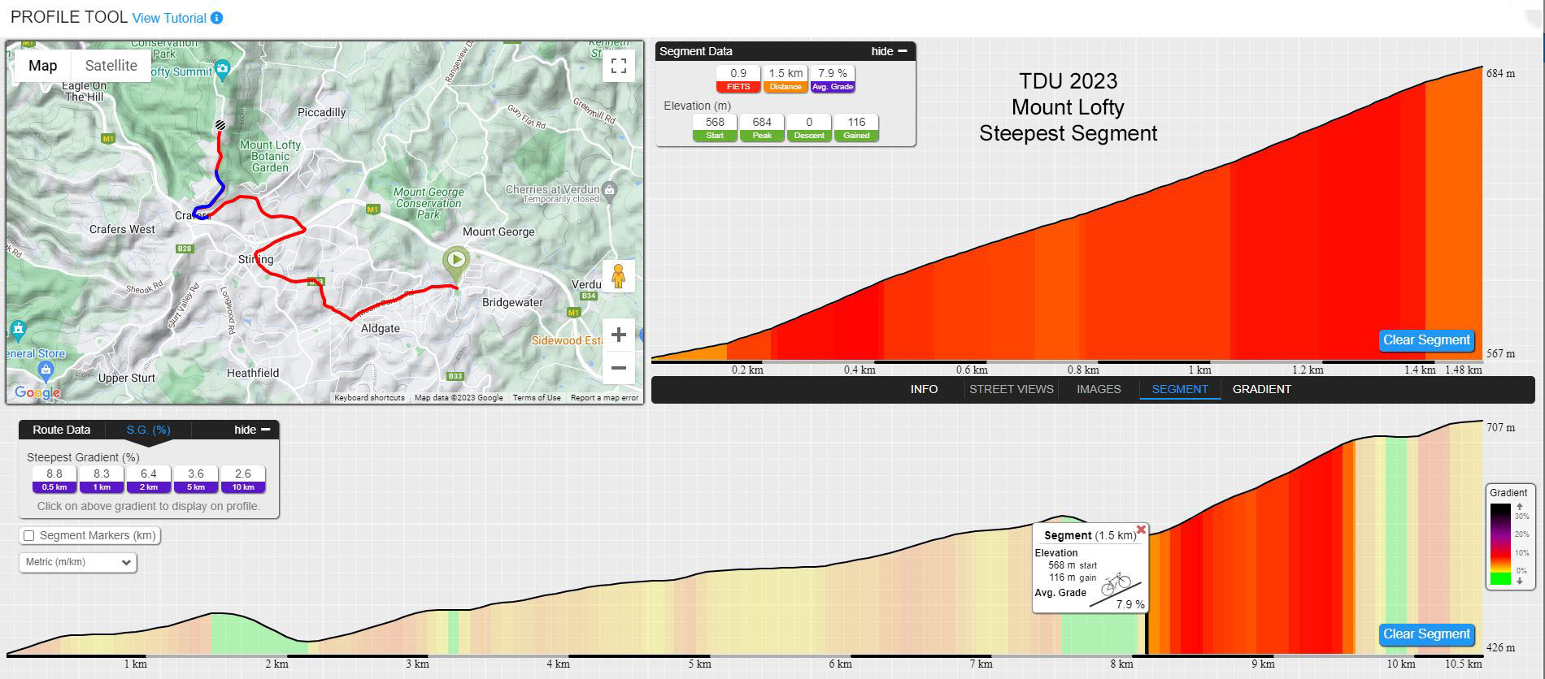Image resolution: width=1545 pixels, height=679 pixels.
Task: Open the Metric (m/km) dropdown
Action: tap(78, 562)
